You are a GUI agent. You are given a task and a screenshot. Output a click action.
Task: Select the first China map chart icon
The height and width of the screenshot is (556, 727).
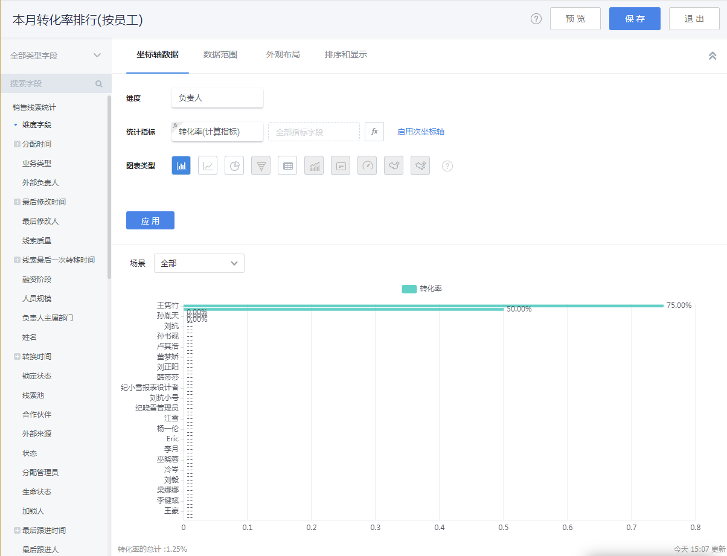click(394, 165)
